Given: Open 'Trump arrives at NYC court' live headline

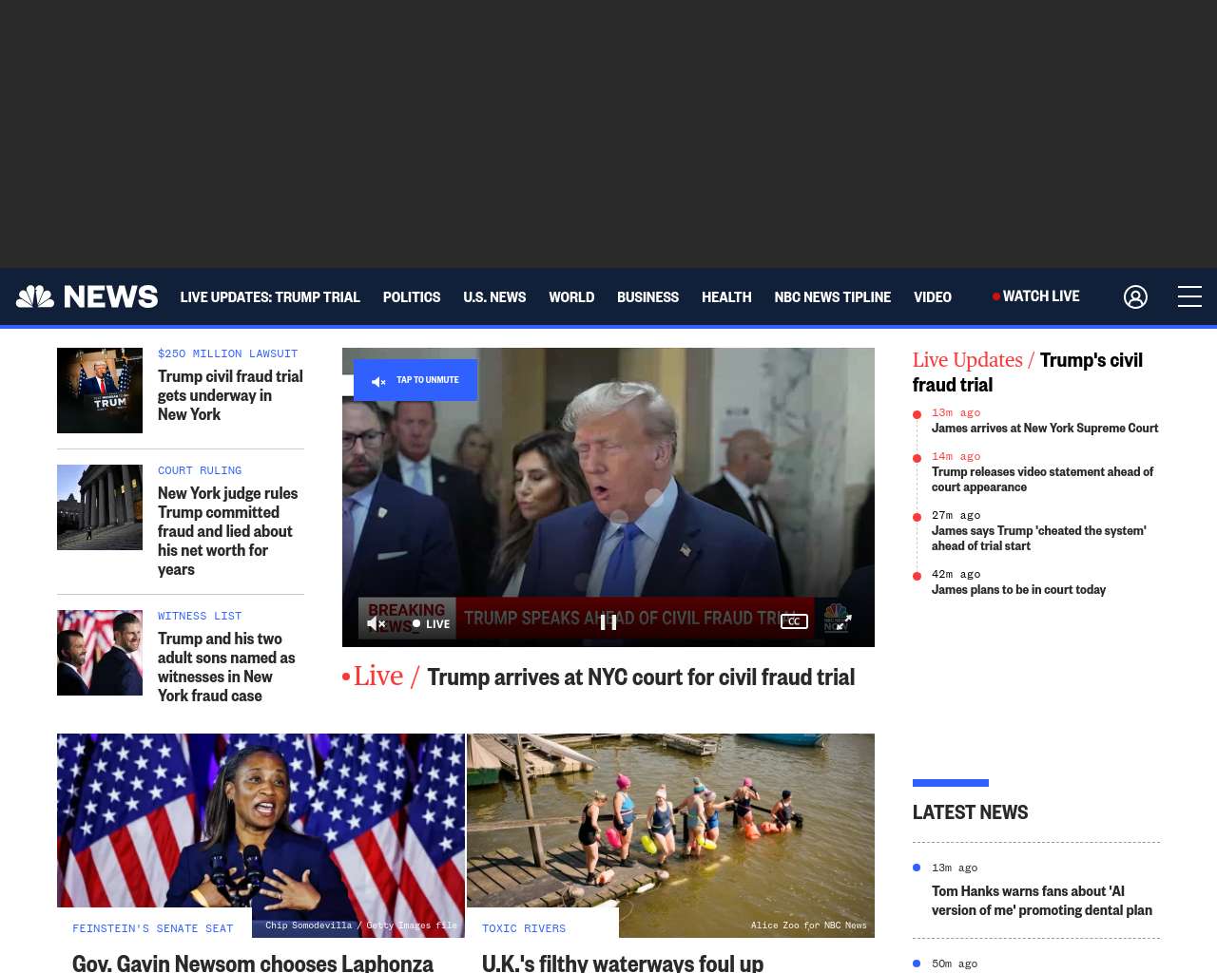Looking at the screenshot, I should click(x=641, y=677).
